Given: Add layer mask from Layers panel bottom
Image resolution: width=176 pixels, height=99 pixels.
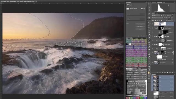Looking at the screenshot, I should click(x=163, y=73).
